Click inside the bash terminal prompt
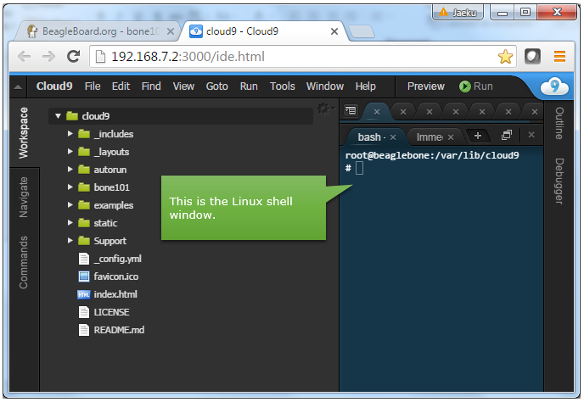 [x=359, y=168]
